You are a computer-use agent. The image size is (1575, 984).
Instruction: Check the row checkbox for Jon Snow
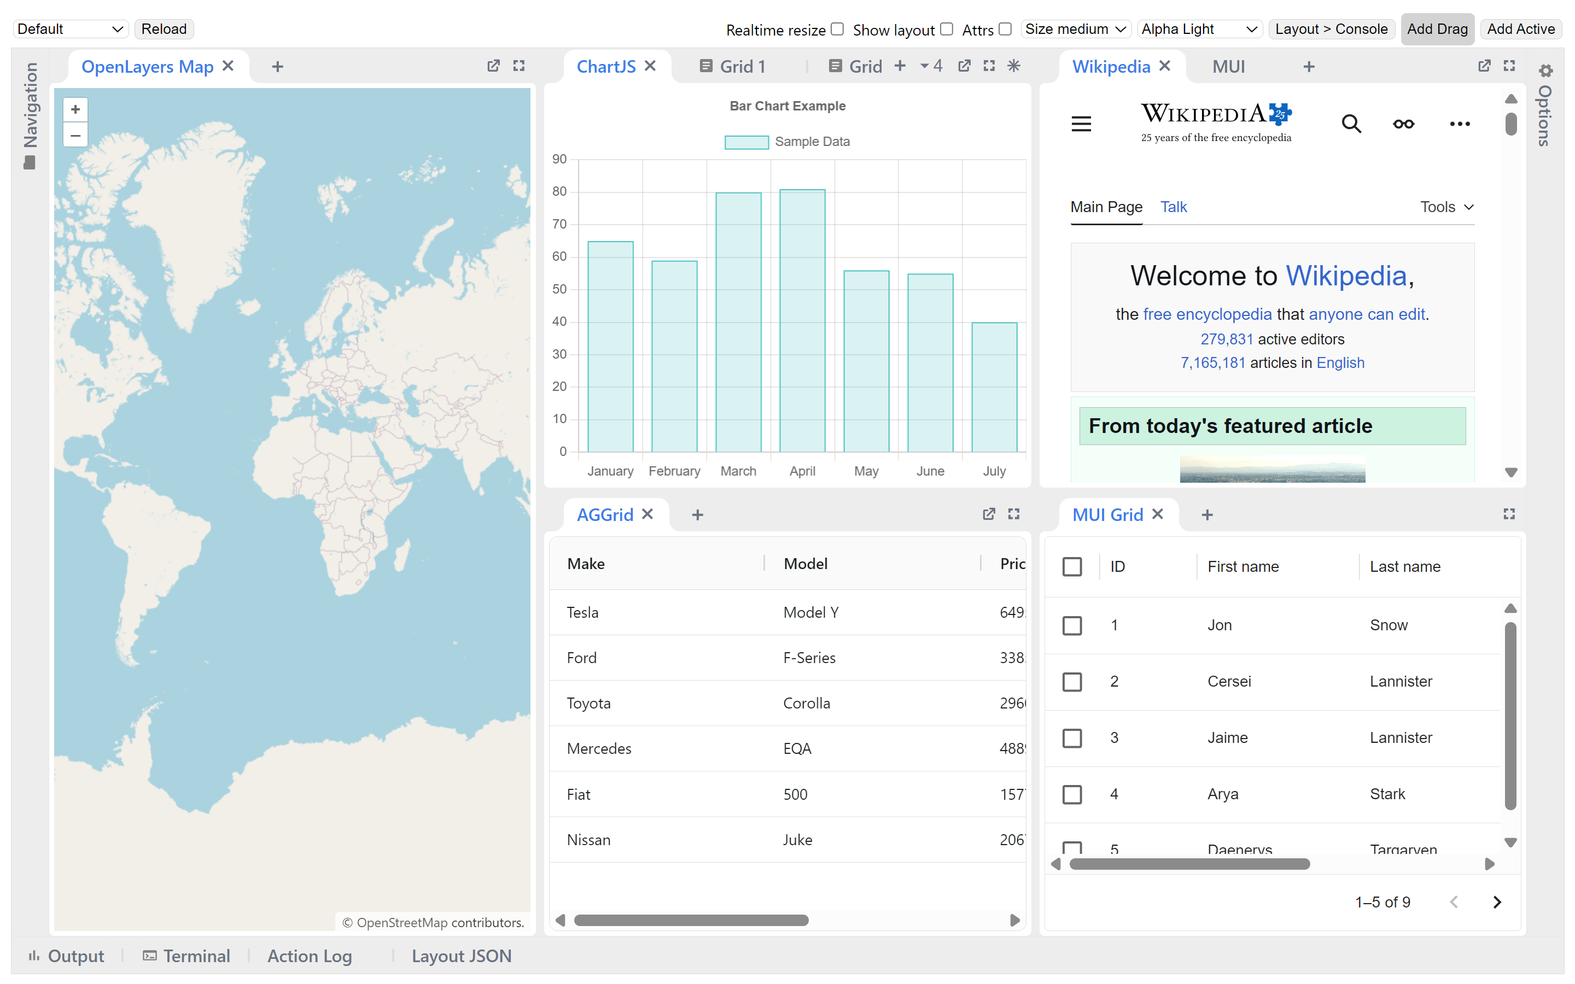(x=1072, y=625)
